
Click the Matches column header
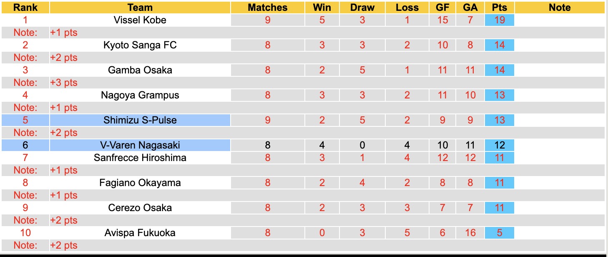[x=267, y=8]
